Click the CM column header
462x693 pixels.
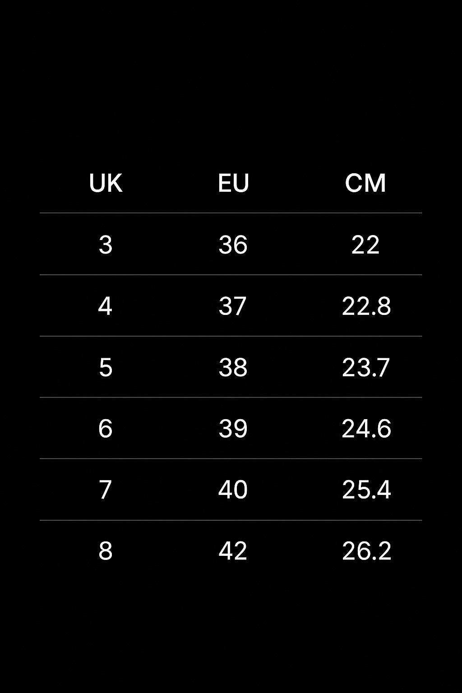[x=365, y=183]
